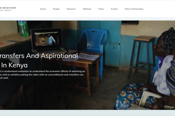Viewport: 175px width, 116px height.
Task: Click the phone lying on the counter
Action: (13, 42)
